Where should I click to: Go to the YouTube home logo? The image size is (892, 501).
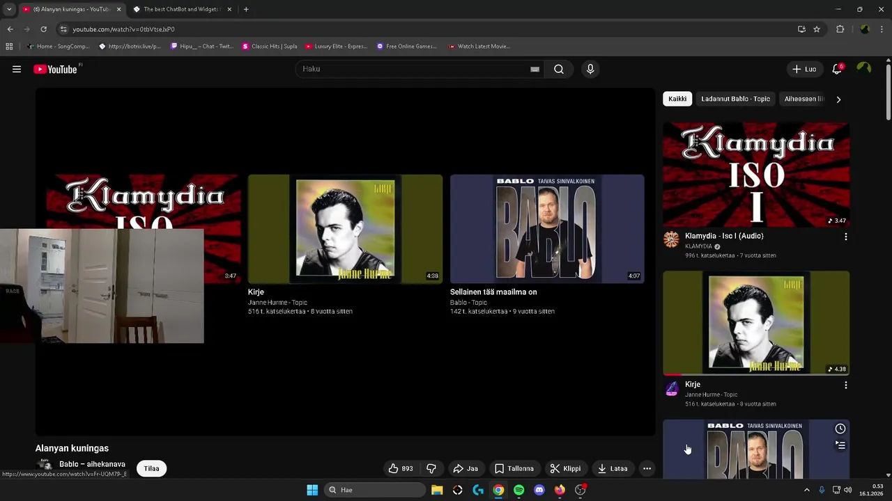click(55, 69)
